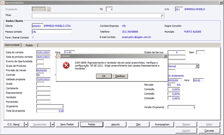Open Detalhes of the error message
This screenshot has height=135, width=224.
coord(120,76)
